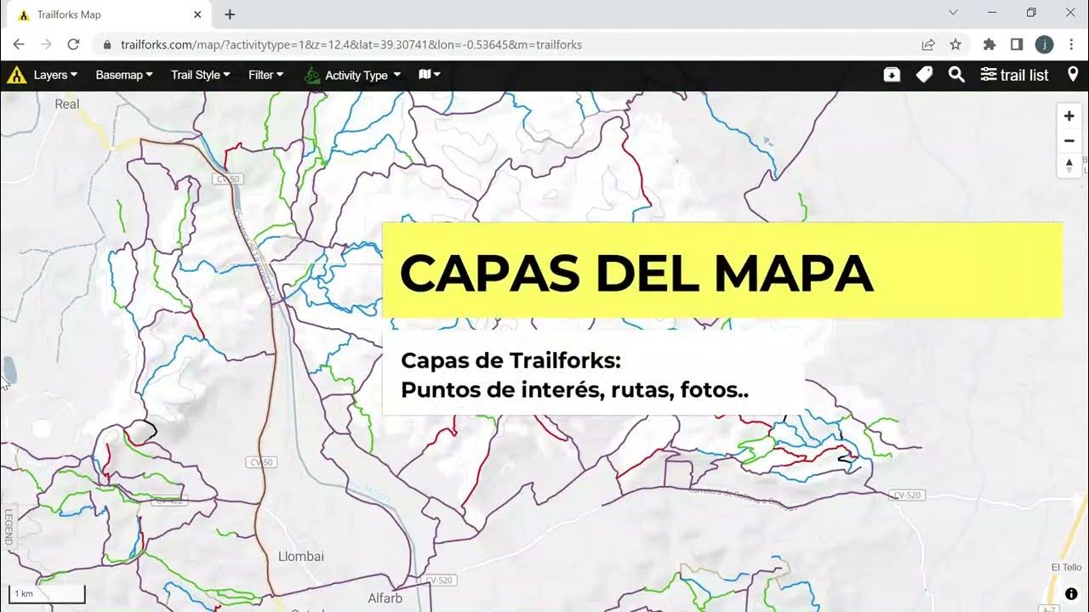Open the Chrome extensions puzzle icon

pos(989,44)
